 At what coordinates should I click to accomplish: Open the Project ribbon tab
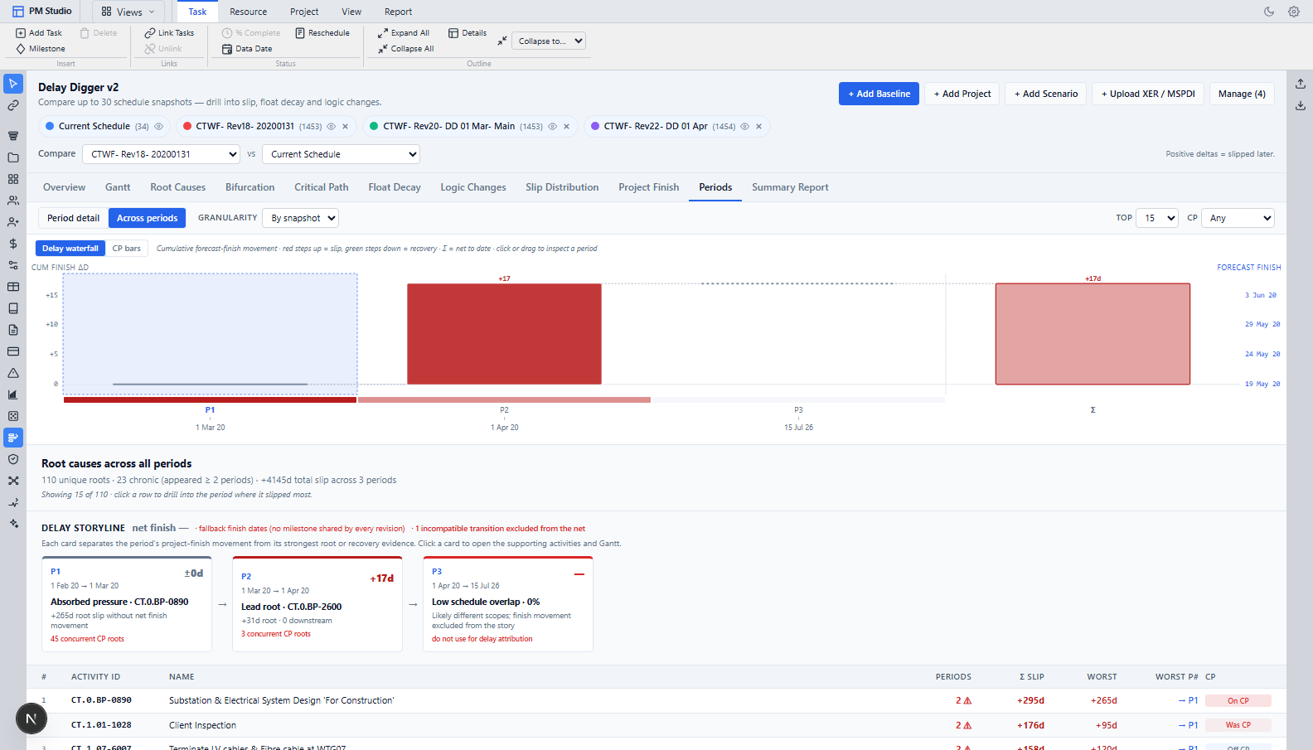tap(304, 12)
